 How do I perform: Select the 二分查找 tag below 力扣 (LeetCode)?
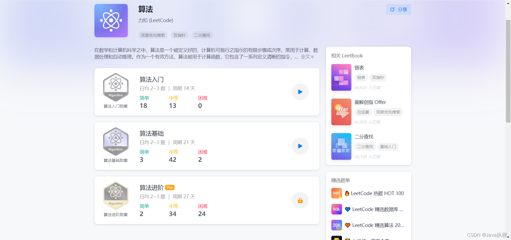pyautogui.click(x=202, y=35)
